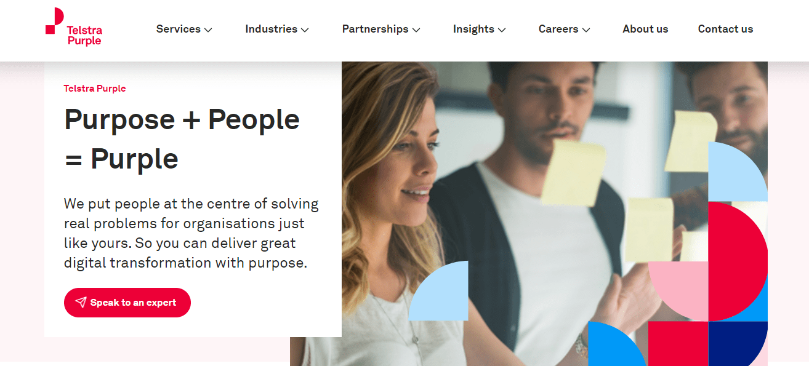Open the Careers dropdown chevron
This screenshot has height=366, width=809.
point(586,30)
